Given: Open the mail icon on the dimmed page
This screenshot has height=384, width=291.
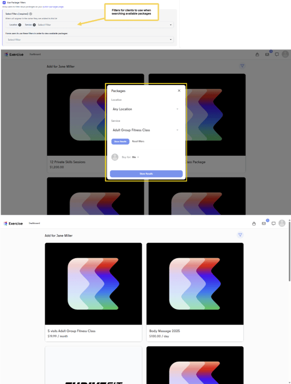Looking at the screenshot, I should coord(267,54).
